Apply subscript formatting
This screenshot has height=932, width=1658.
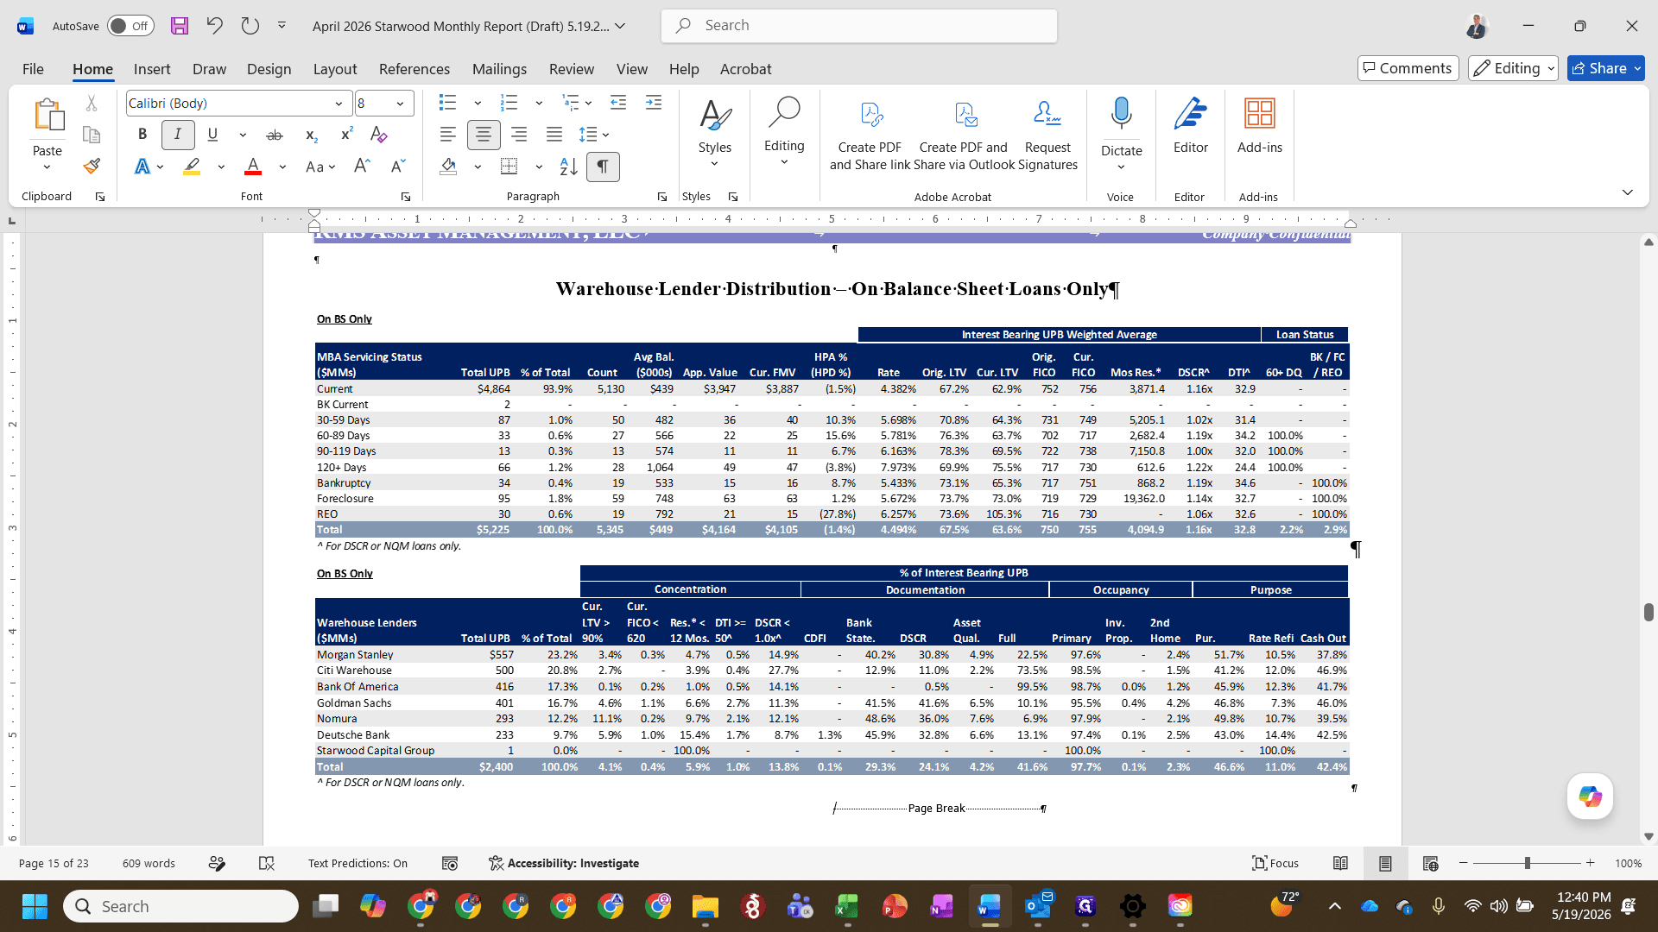point(312,135)
